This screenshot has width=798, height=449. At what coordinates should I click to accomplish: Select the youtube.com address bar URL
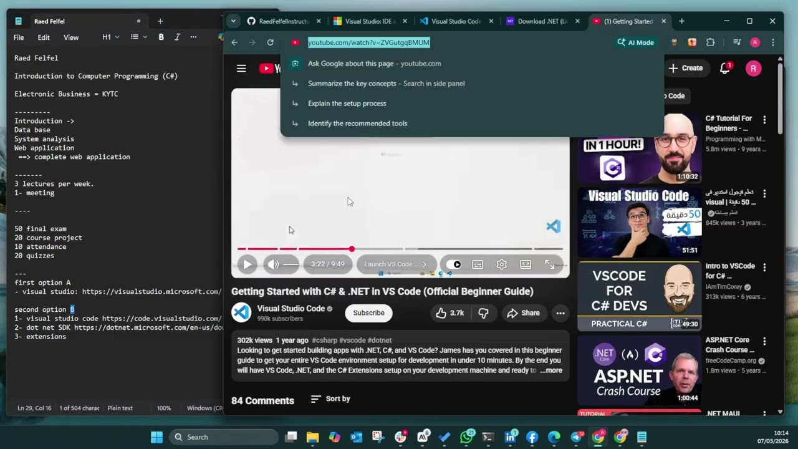tap(368, 42)
